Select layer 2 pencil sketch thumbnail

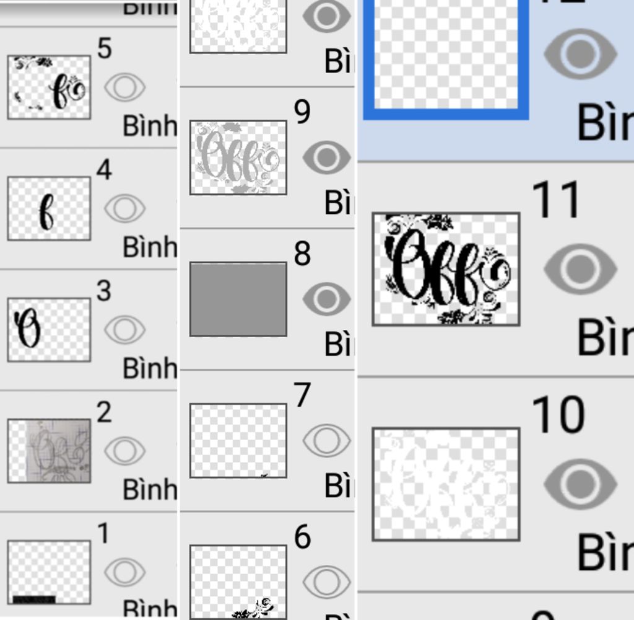[x=49, y=451]
